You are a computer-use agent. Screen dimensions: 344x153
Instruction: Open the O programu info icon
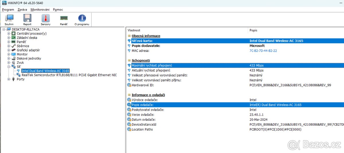coord(82,18)
